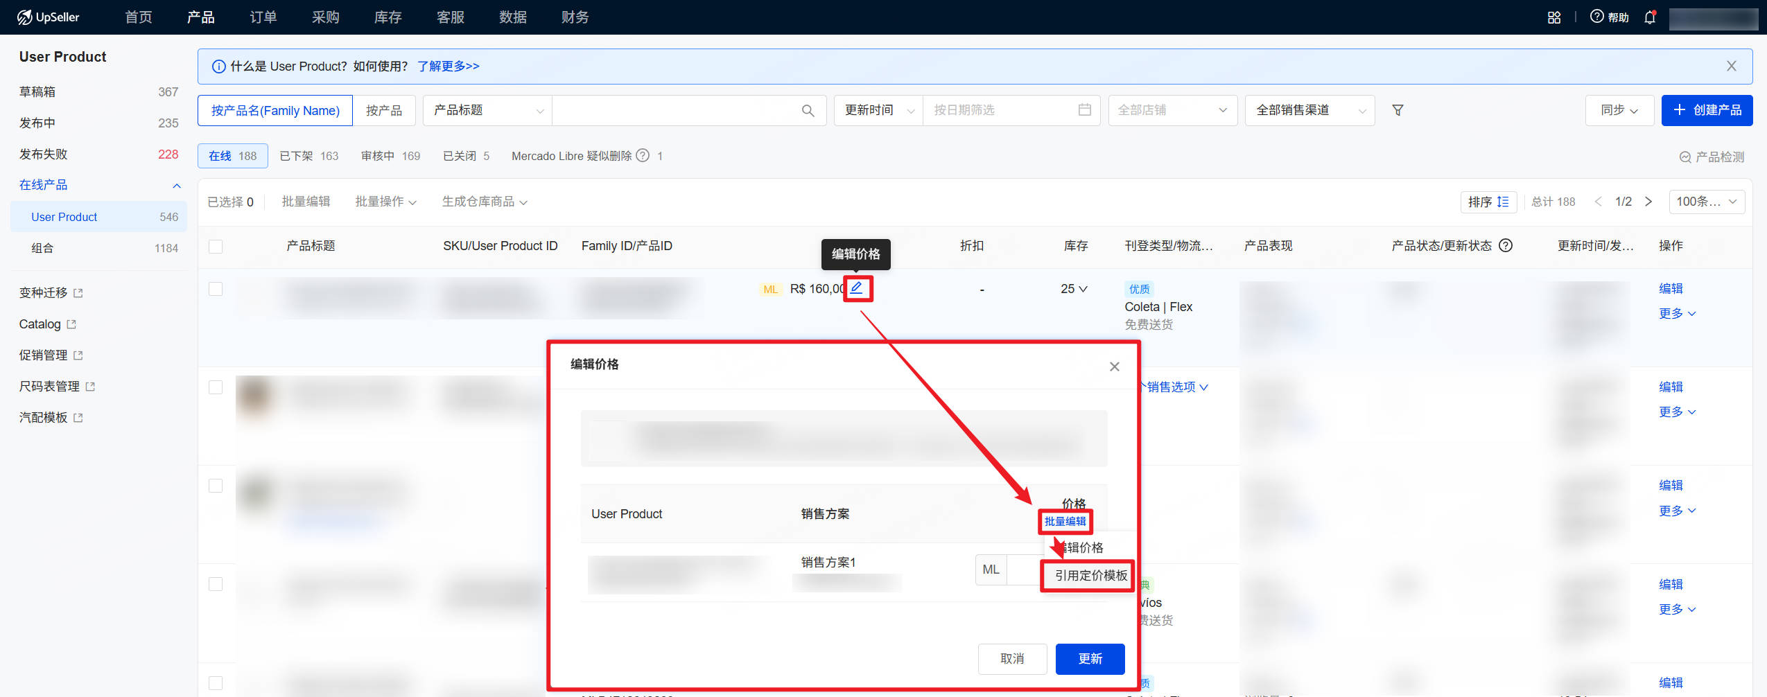Open the calendar icon in the date filter
This screenshot has width=1767, height=697.
pyautogui.click(x=1084, y=110)
